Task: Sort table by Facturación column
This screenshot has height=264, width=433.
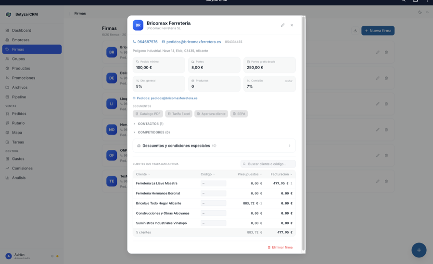Action: (x=281, y=174)
